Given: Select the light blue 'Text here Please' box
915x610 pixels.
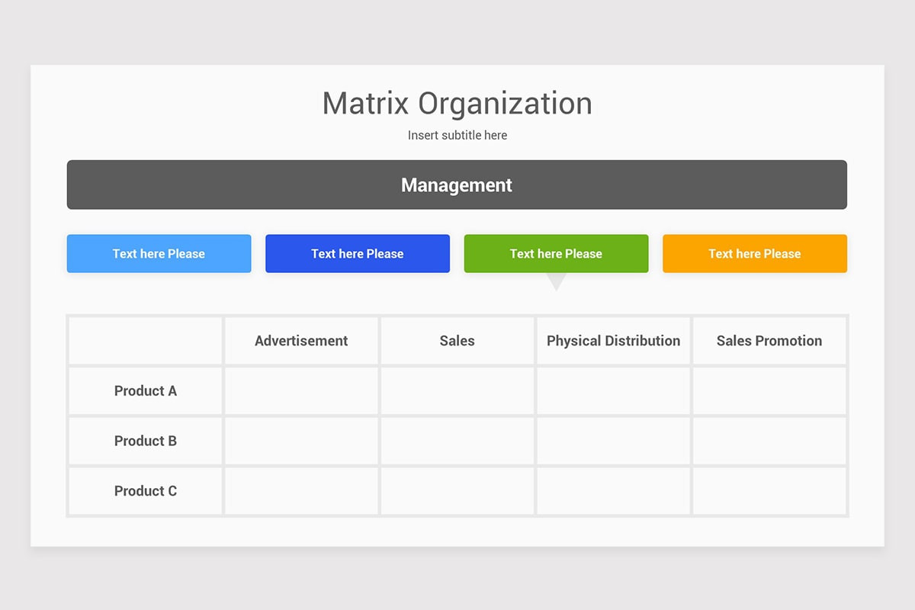Looking at the screenshot, I should click(x=159, y=253).
